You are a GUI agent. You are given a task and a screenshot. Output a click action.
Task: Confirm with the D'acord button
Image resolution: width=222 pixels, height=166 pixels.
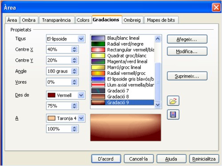point(106,159)
